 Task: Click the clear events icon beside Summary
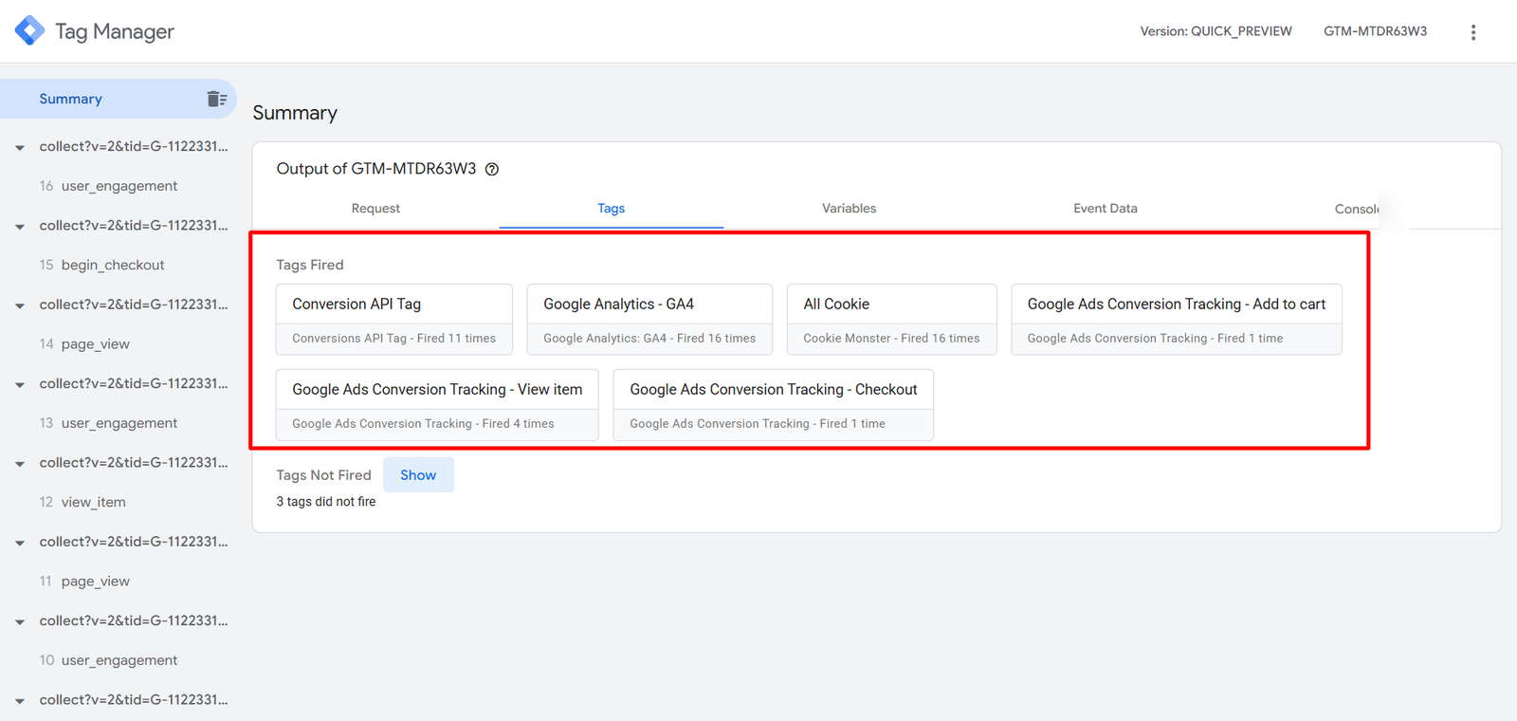216,99
